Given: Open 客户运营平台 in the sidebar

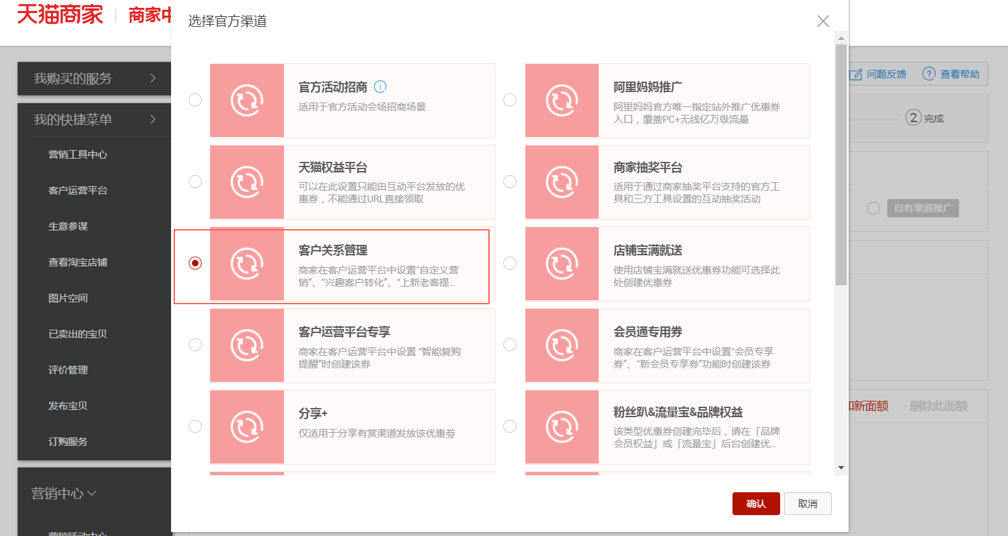Looking at the screenshot, I should coord(78,191).
